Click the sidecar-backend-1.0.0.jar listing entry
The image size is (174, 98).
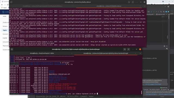pyautogui.click(x=59, y=86)
